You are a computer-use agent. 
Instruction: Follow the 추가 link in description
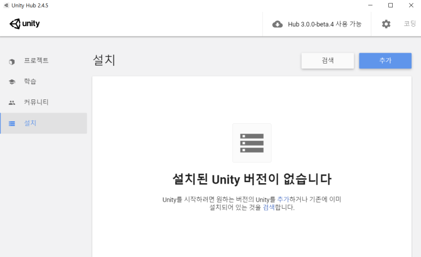283,199
